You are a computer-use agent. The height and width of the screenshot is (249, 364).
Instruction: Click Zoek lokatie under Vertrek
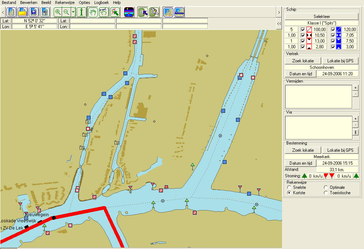point(303,61)
